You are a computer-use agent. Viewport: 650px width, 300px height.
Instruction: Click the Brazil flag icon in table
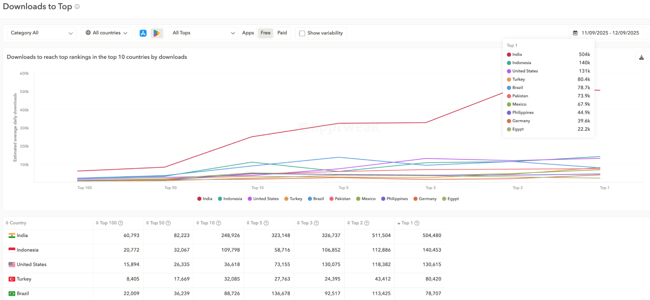(12, 294)
